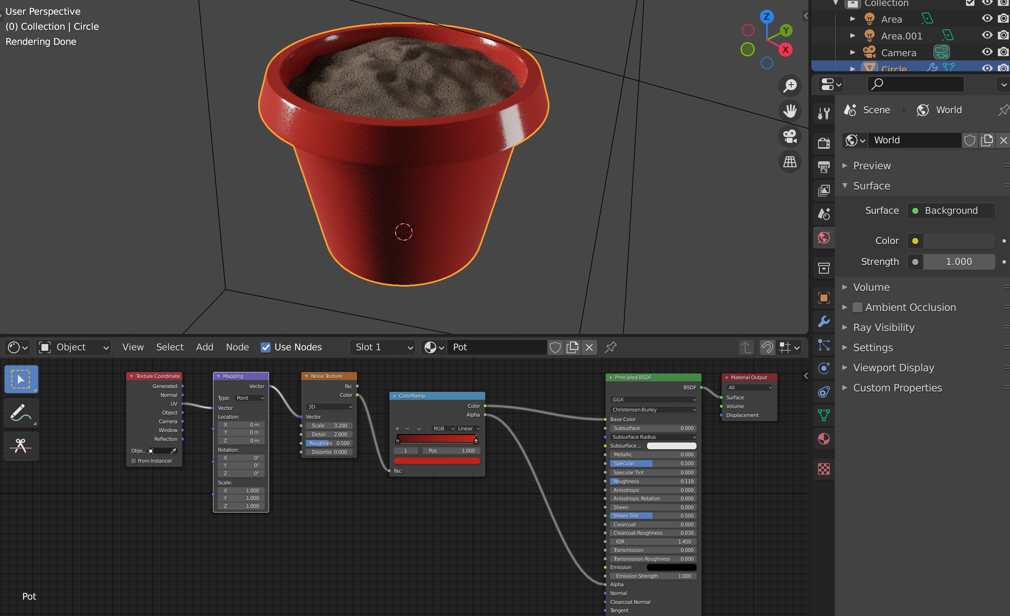Click the Background surface shader button
This screenshot has height=616, width=1010.
point(951,211)
